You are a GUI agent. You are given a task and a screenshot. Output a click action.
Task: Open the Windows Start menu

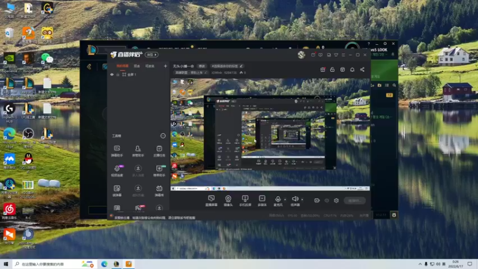5,264
